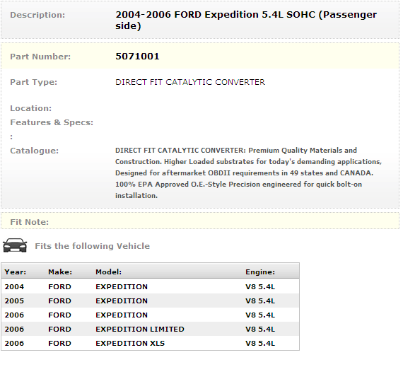Click the Catalogue description paragraph

(x=249, y=173)
